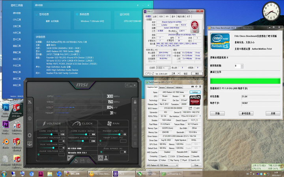Open File Explorer from taskbar
The width and height of the screenshot is (284, 177).
tap(50, 174)
